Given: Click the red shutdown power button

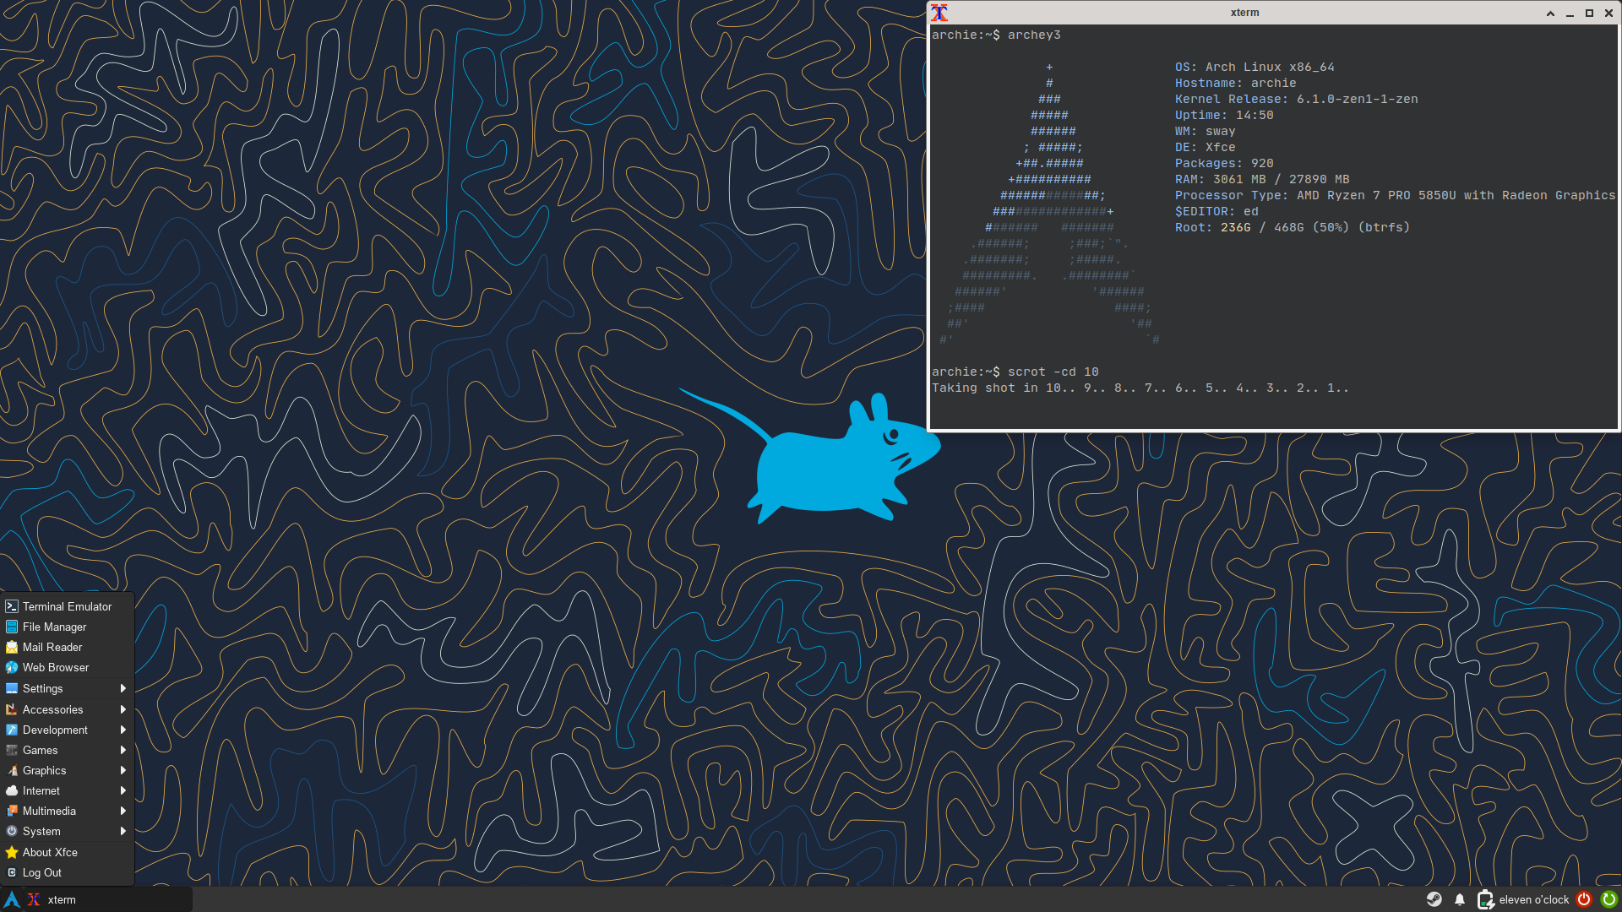Looking at the screenshot, I should pyautogui.click(x=1584, y=899).
